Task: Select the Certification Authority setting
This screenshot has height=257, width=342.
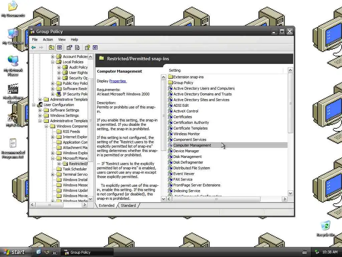Action: [191, 122]
